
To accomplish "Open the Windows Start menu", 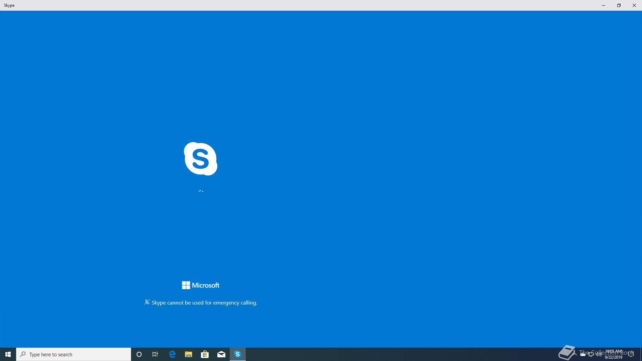I will (8, 354).
